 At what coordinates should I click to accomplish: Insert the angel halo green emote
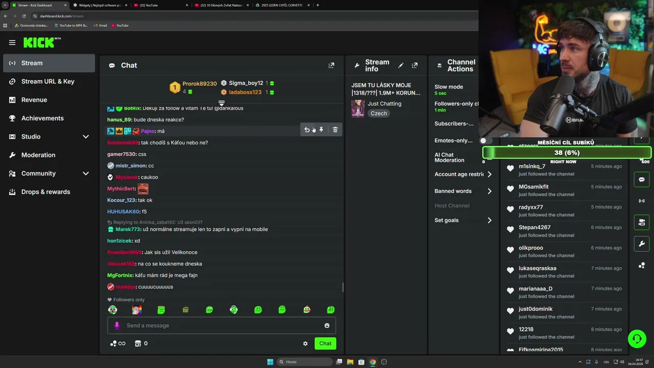161,310
